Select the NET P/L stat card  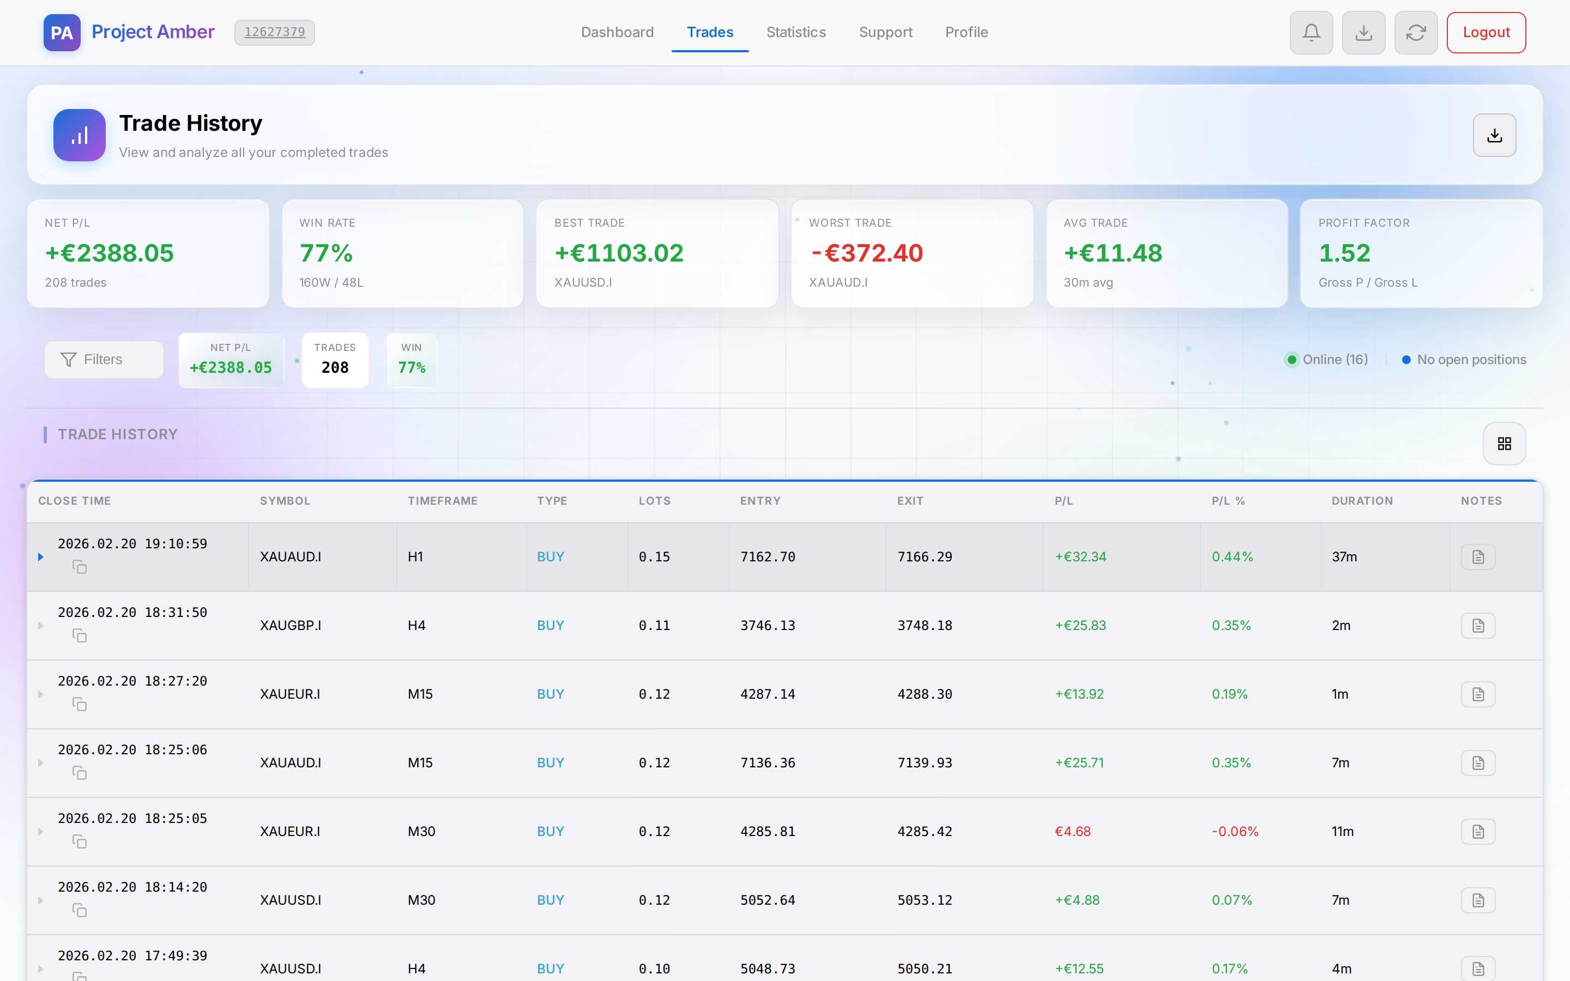[147, 253]
